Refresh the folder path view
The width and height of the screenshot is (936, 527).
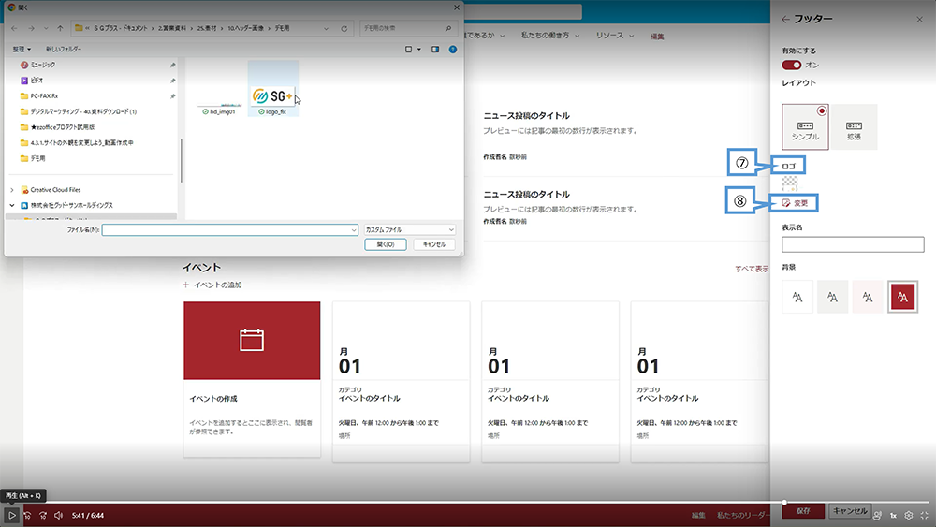pyautogui.click(x=344, y=28)
